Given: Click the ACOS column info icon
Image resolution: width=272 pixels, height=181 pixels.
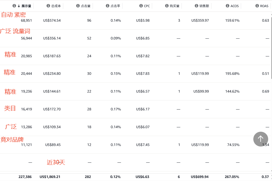Looking at the screenshot, I should pyautogui.click(x=228, y=6).
